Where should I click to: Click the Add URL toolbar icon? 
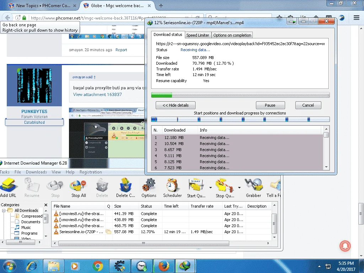(x=9, y=188)
